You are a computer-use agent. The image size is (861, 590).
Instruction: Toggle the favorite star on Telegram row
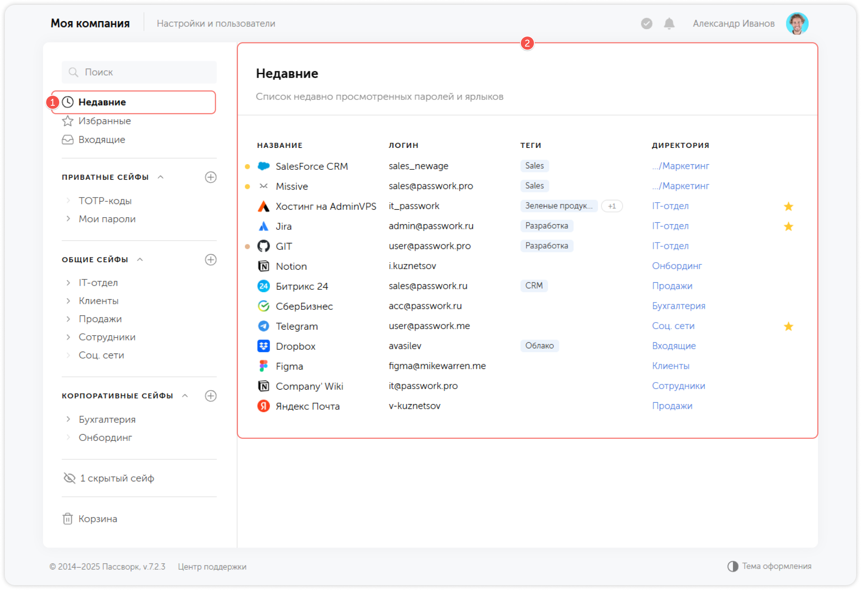(x=788, y=326)
